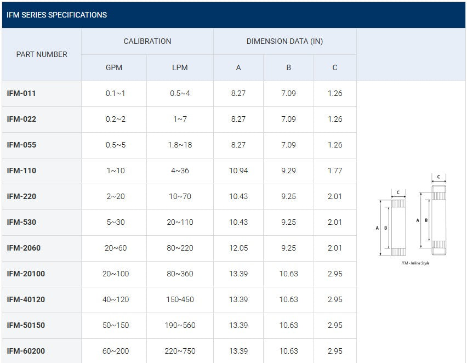Select part number IFM-20100
Viewport: 467px width, 363px height.
tap(26, 274)
